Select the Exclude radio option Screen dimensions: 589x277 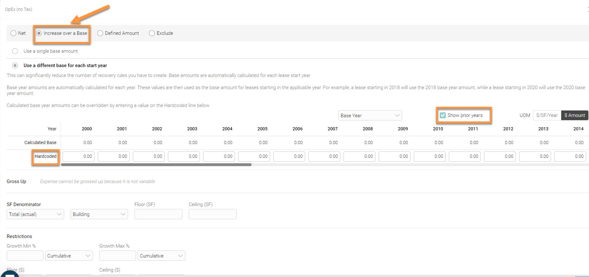tap(152, 33)
